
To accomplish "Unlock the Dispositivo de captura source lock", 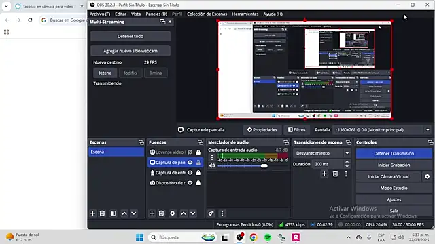I will [198, 183].
